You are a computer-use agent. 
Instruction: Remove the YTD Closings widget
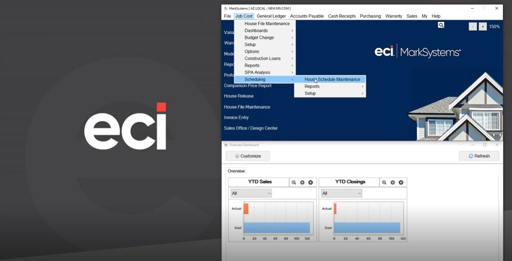401,183
